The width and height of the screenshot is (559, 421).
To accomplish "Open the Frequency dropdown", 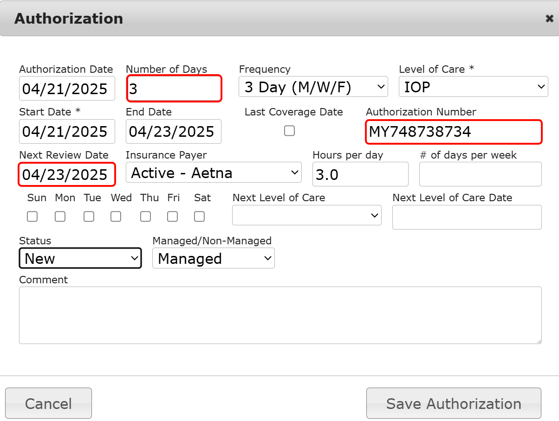I will [313, 87].
